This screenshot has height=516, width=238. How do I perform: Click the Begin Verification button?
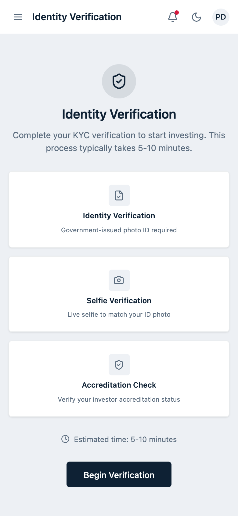[119, 474]
